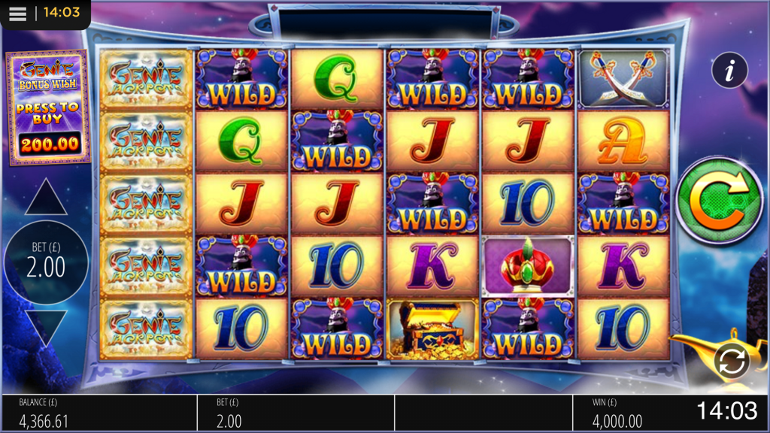Click the circular bet amount display

[x=46, y=262]
